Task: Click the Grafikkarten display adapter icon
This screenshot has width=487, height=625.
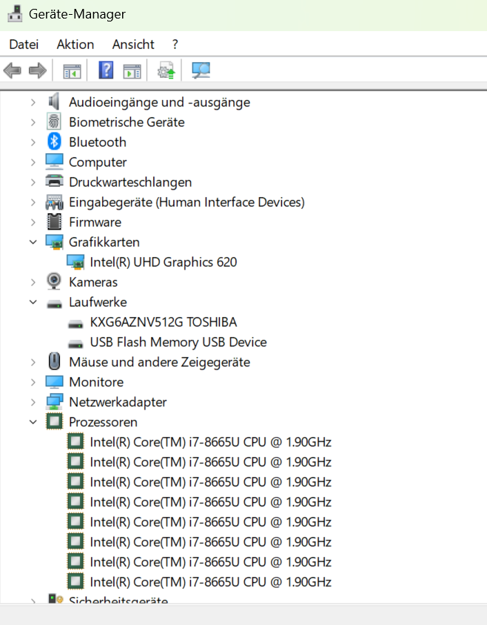Action: point(54,242)
